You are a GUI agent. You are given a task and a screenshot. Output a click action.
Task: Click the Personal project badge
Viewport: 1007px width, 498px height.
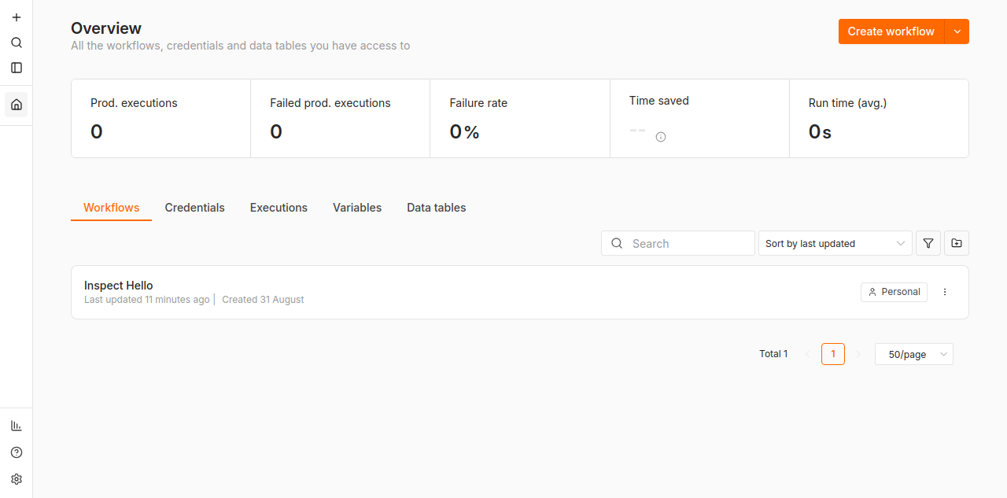coord(894,292)
